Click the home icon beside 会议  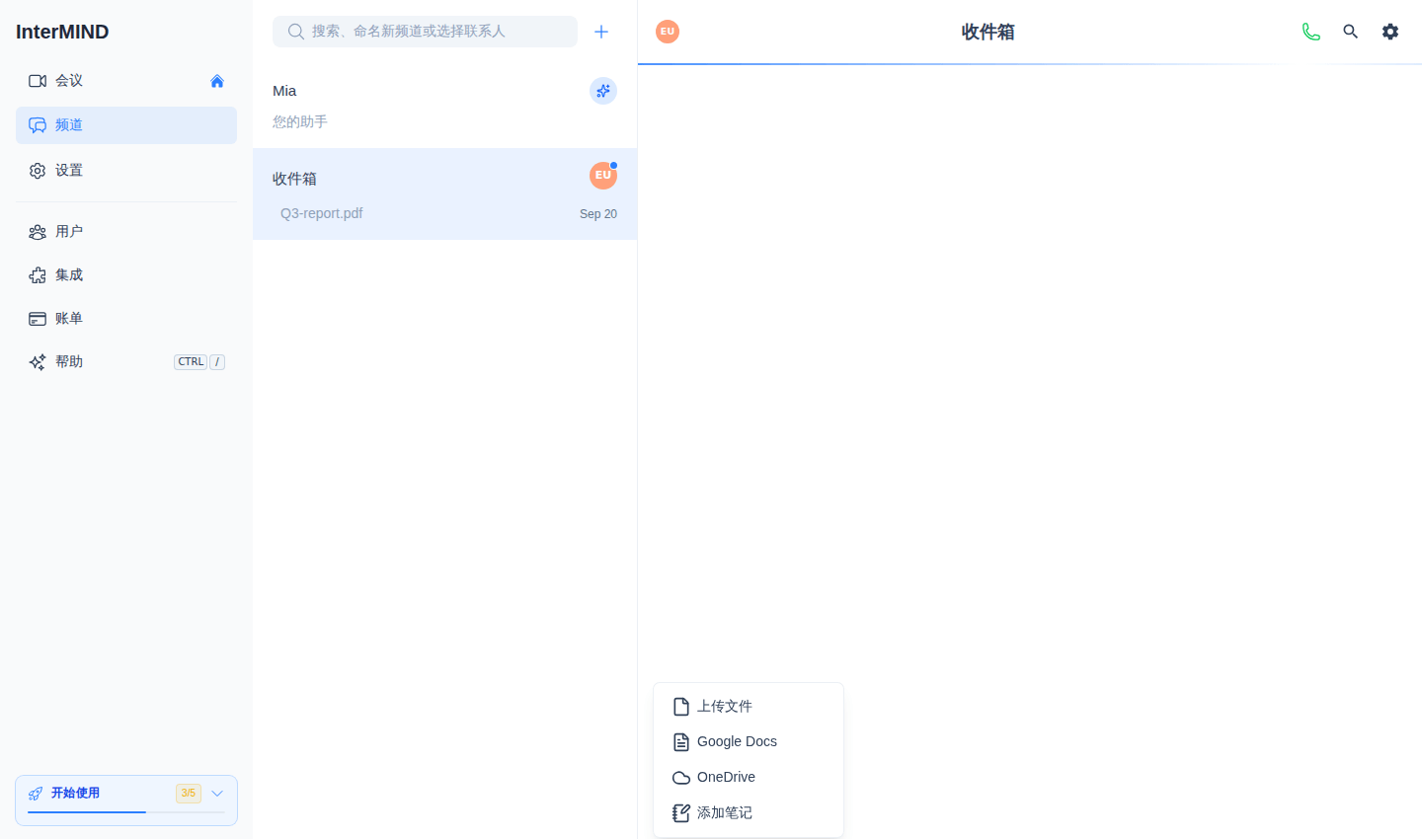[x=217, y=81]
